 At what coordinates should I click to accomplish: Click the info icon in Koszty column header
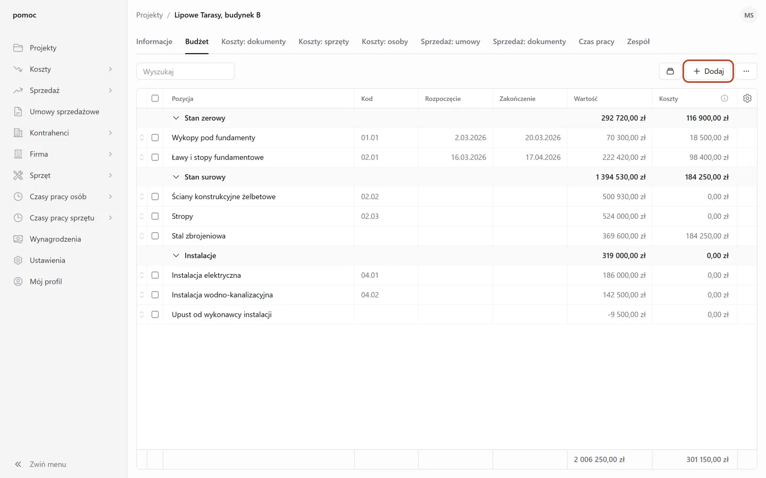coord(725,98)
